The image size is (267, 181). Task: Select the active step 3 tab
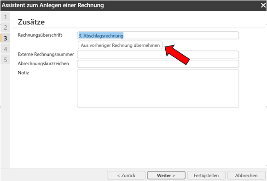click(x=5, y=38)
